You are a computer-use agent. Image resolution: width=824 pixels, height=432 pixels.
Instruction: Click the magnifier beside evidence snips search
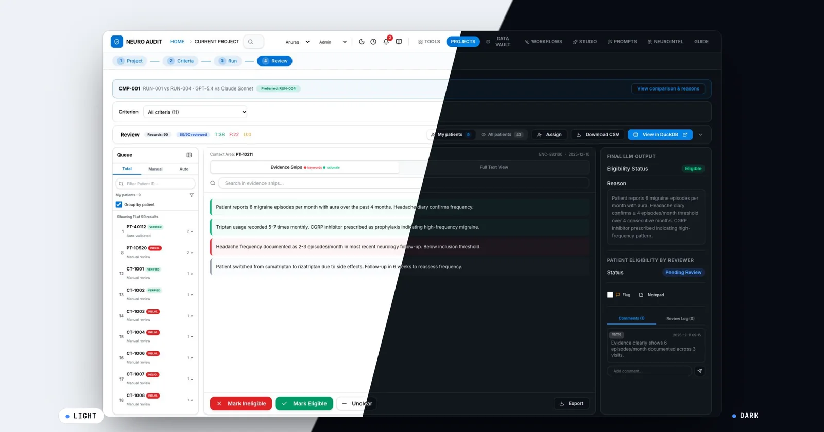click(x=213, y=183)
